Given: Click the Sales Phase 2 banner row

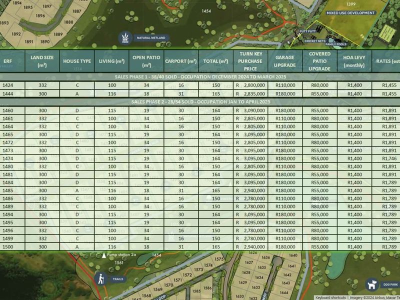Looking at the screenshot, I should 200,102.
